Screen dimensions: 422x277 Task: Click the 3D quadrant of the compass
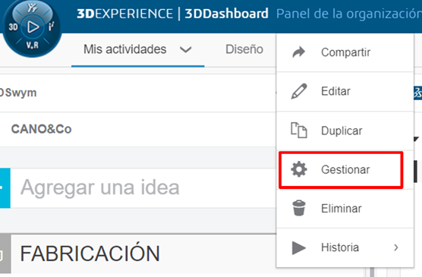point(13,27)
